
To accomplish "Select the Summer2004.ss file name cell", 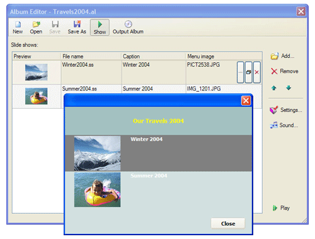I will pos(91,89).
